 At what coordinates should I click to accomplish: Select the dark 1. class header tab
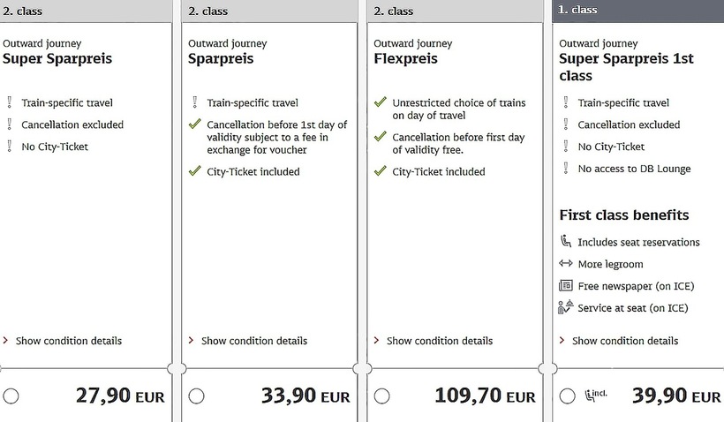click(x=637, y=11)
